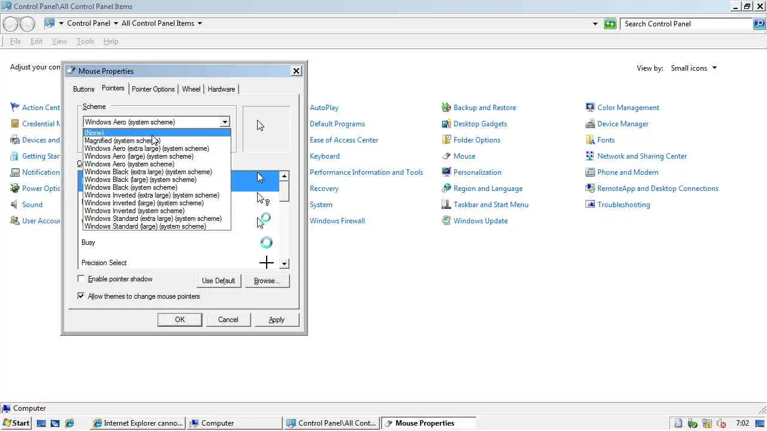The image size is (767, 431).
Task: Open the address bar history dropdown arrow
Action: pyautogui.click(x=595, y=24)
